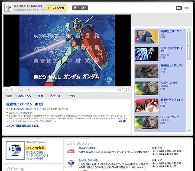Open the 機動戦士Zガンダム title link
Screen dimensions: 195x171
pos(172,66)
